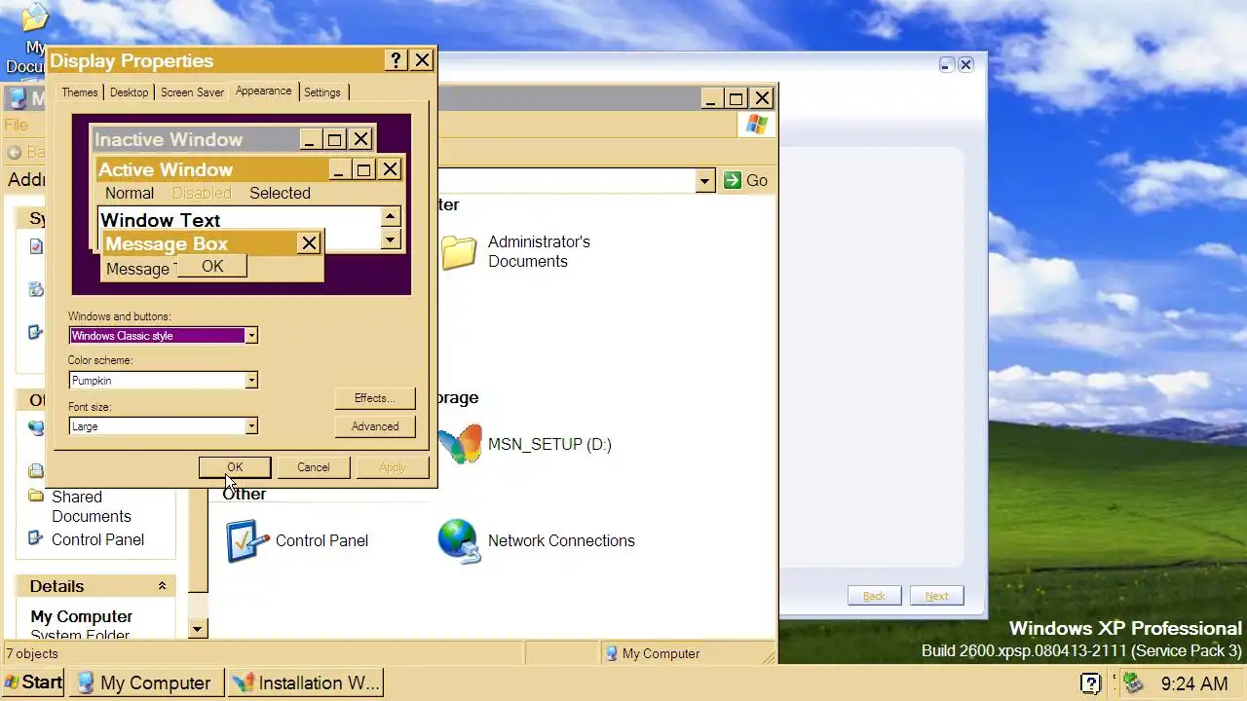Click the My Documents desktop icon
The width and height of the screenshot is (1247, 701).
[35, 18]
